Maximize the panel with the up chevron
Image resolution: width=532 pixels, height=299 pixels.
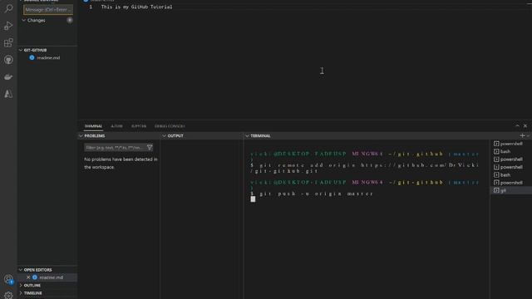[517, 125]
